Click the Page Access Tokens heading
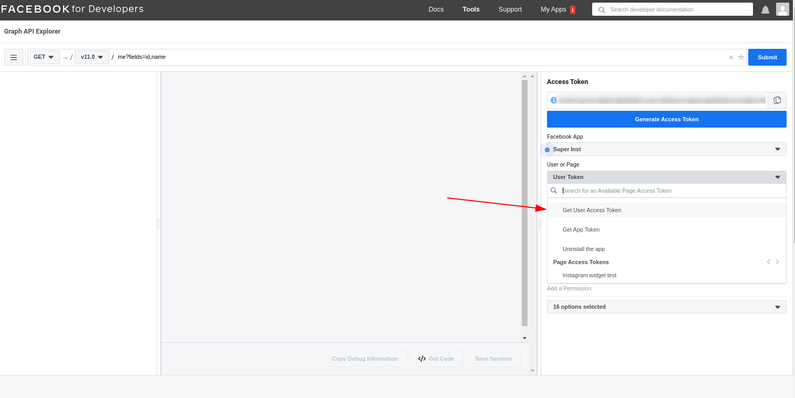The height and width of the screenshot is (398, 795). pos(581,262)
